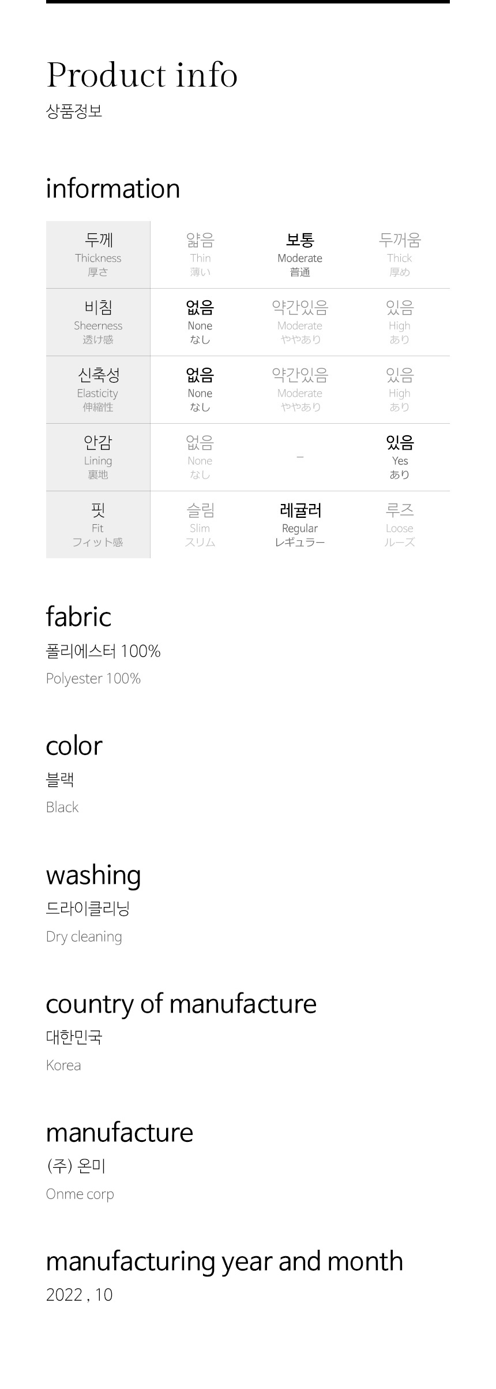Image resolution: width=496 pixels, height=1389 pixels.
Task: Select the Thick thickness option
Action: click(x=400, y=255)
